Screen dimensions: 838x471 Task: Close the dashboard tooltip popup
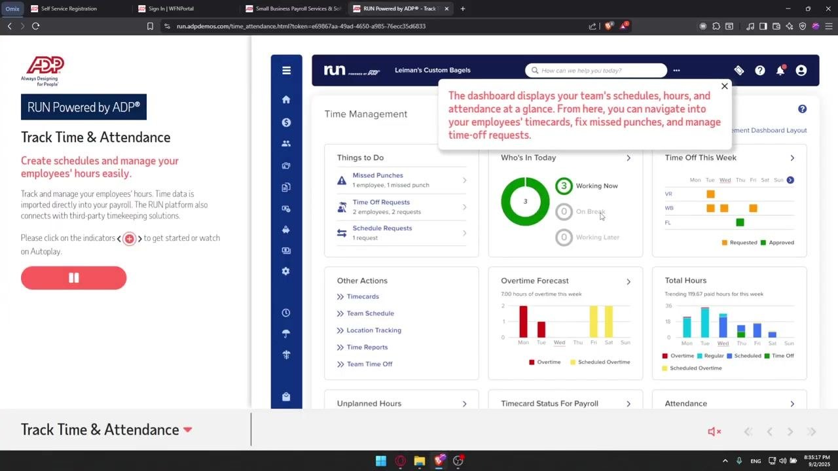tap(724, 86)
